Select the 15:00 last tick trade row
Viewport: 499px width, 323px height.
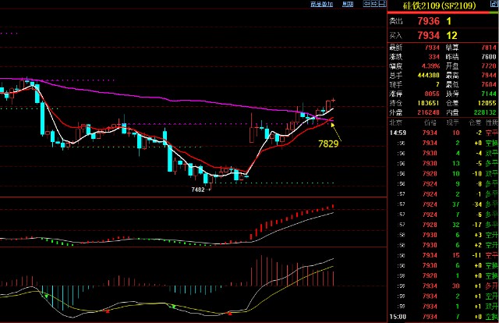443,317
